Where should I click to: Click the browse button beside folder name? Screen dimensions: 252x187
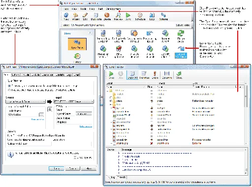pyautogui.click(x=41, y=115)
